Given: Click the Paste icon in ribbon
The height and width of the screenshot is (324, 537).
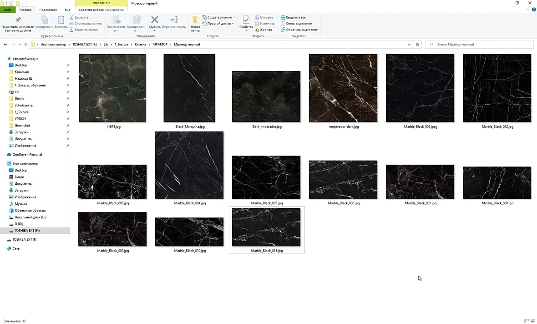Looking at the screenshot, I should [x=61, y=20].
